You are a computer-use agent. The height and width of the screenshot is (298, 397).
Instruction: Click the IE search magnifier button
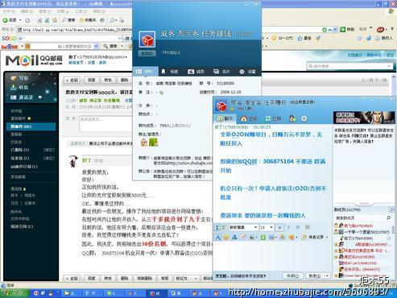pos(68,20)
